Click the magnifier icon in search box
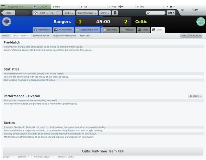This screenshot has width=206, height=160. pyautogui.click(x=148, y=13)
